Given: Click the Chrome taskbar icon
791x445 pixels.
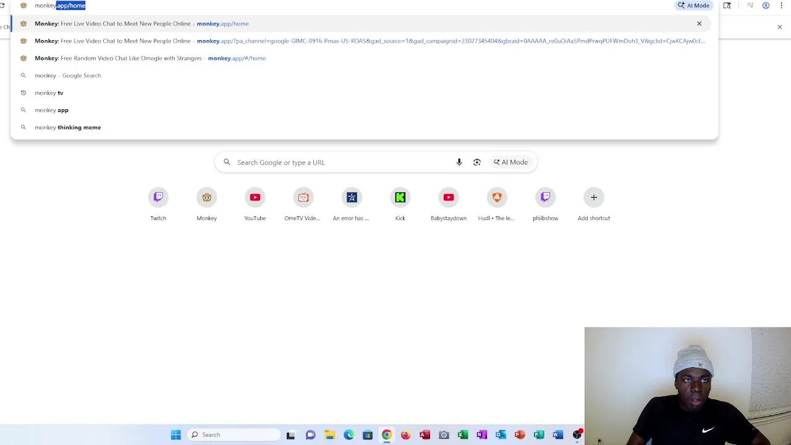Looking at the screenshot, I should (386, 434).
